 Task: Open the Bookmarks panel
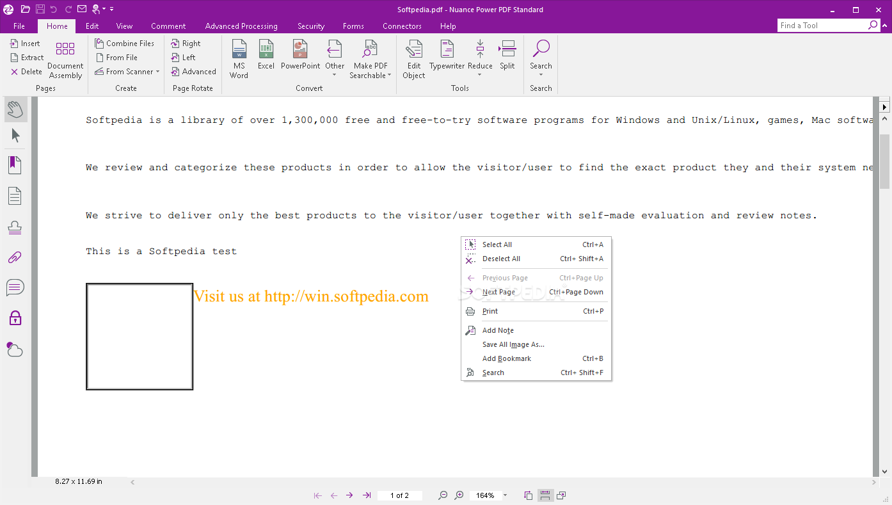click(15, 165)
